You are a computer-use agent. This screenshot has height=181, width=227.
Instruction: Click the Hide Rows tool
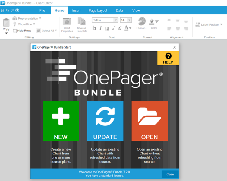(x=22, y=30)
